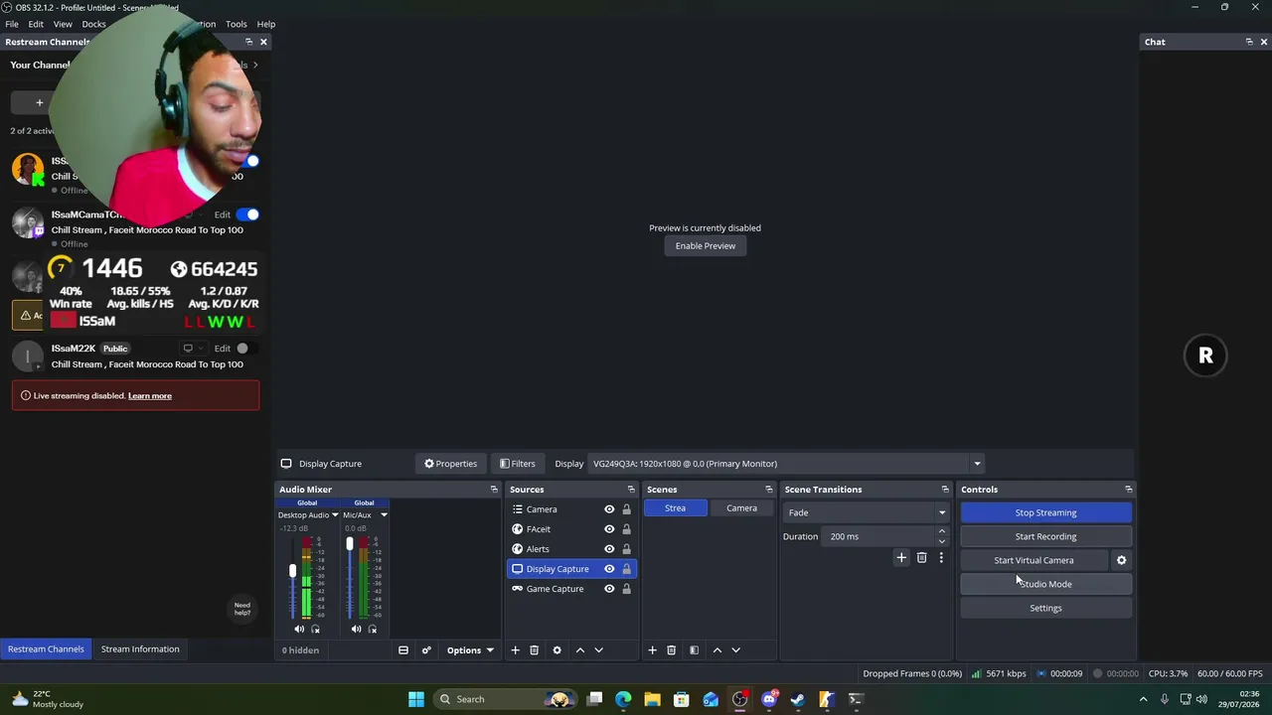Open Mic/Aux monitoring headphone icon
The image size is (1272, 715).
pos(373,629)
